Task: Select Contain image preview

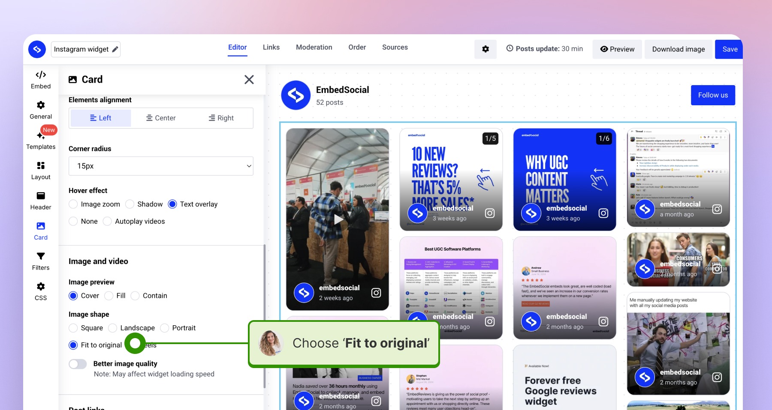Action: (135, 296)
